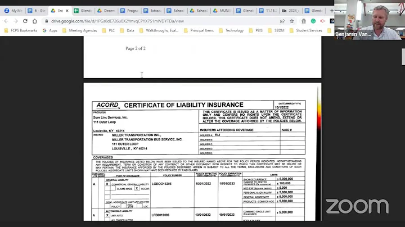Switch to the My Me Zoom tab
This screenshot has height=227, width=405.
[x=13, y=11]
